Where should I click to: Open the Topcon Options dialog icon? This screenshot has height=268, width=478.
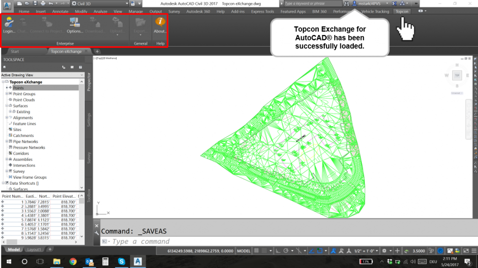pyautogui.click(x=75, y=25)
